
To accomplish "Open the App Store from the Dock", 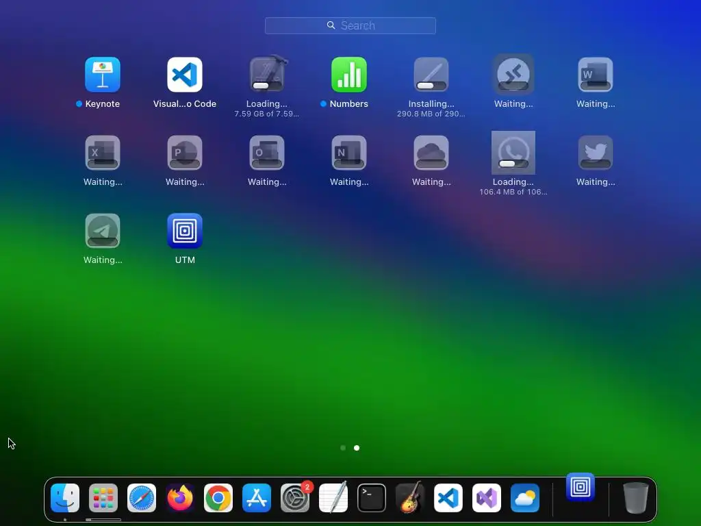I will 257,498.
